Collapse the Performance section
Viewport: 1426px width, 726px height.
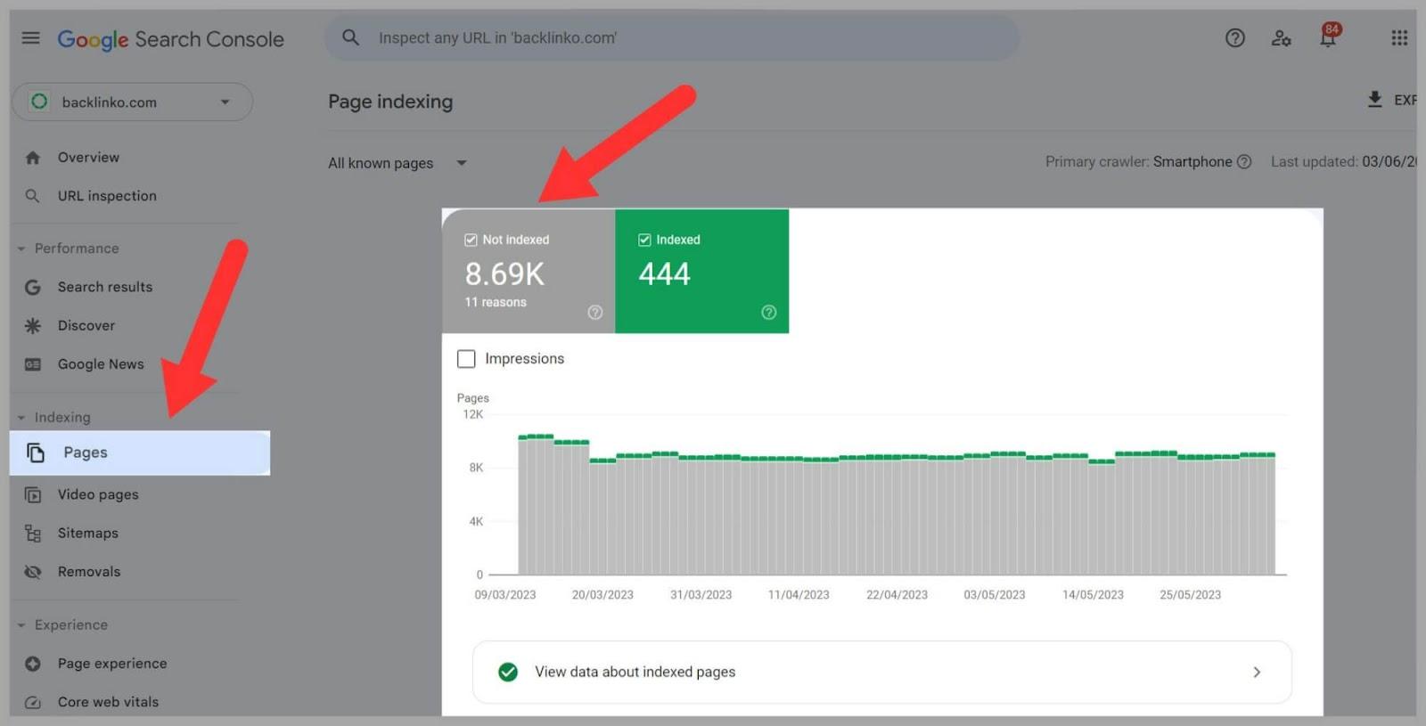click(x=21, y=249)
